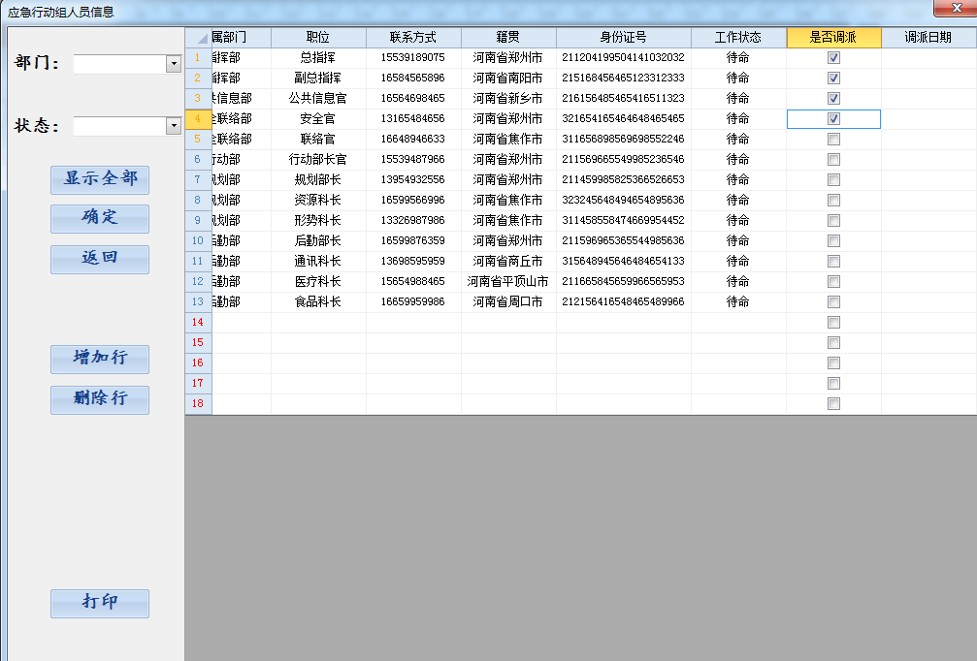
Task: Select 待命 status cell in 总指挥 row
Action: (x=738, y=57)
